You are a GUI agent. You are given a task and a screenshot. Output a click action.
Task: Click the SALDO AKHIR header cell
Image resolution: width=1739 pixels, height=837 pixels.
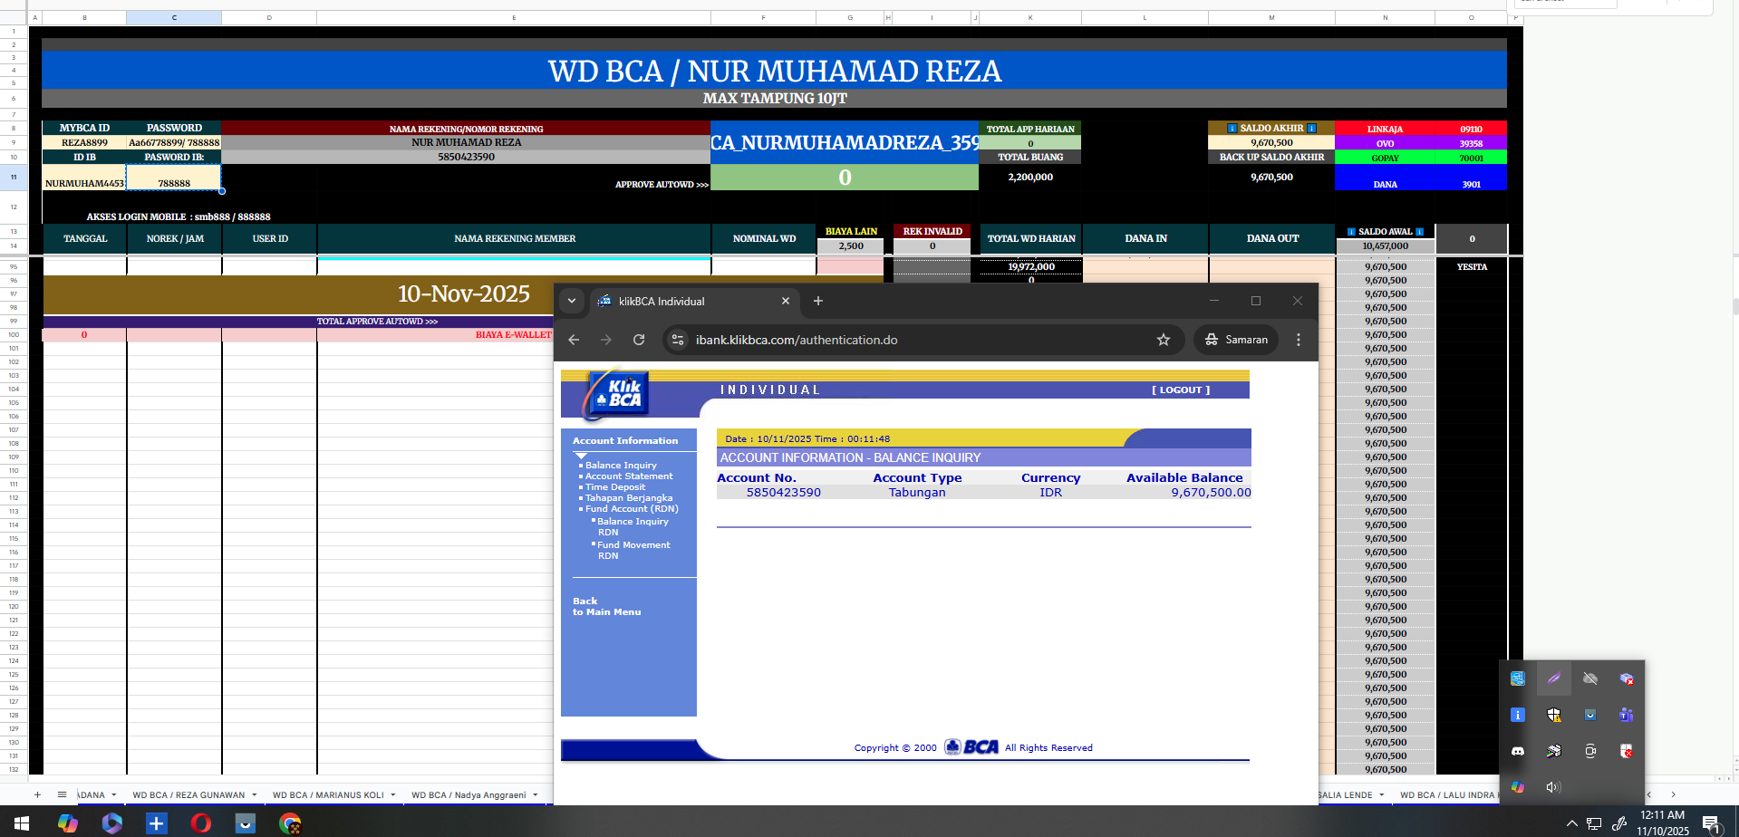click(x=1271, y=129)
